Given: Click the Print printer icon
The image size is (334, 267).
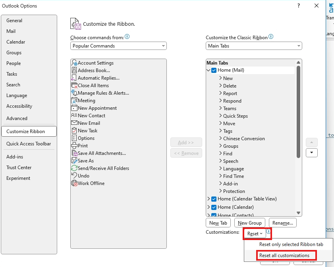Looking at the screenshot, I should click(74, 145).
